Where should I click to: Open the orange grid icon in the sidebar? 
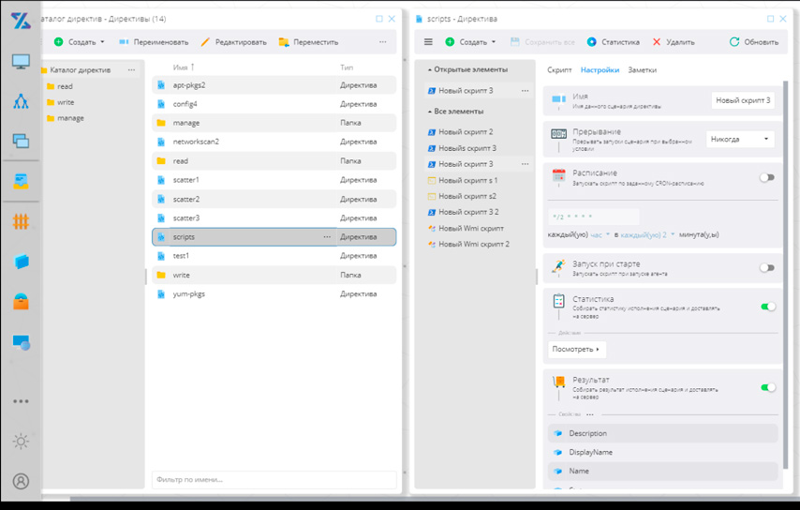point(21,221)
